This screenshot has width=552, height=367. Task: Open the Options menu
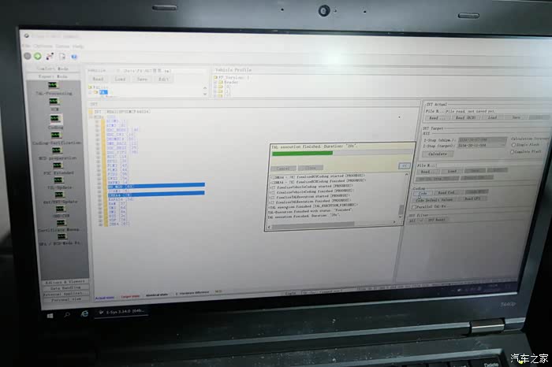click(43, 46)
